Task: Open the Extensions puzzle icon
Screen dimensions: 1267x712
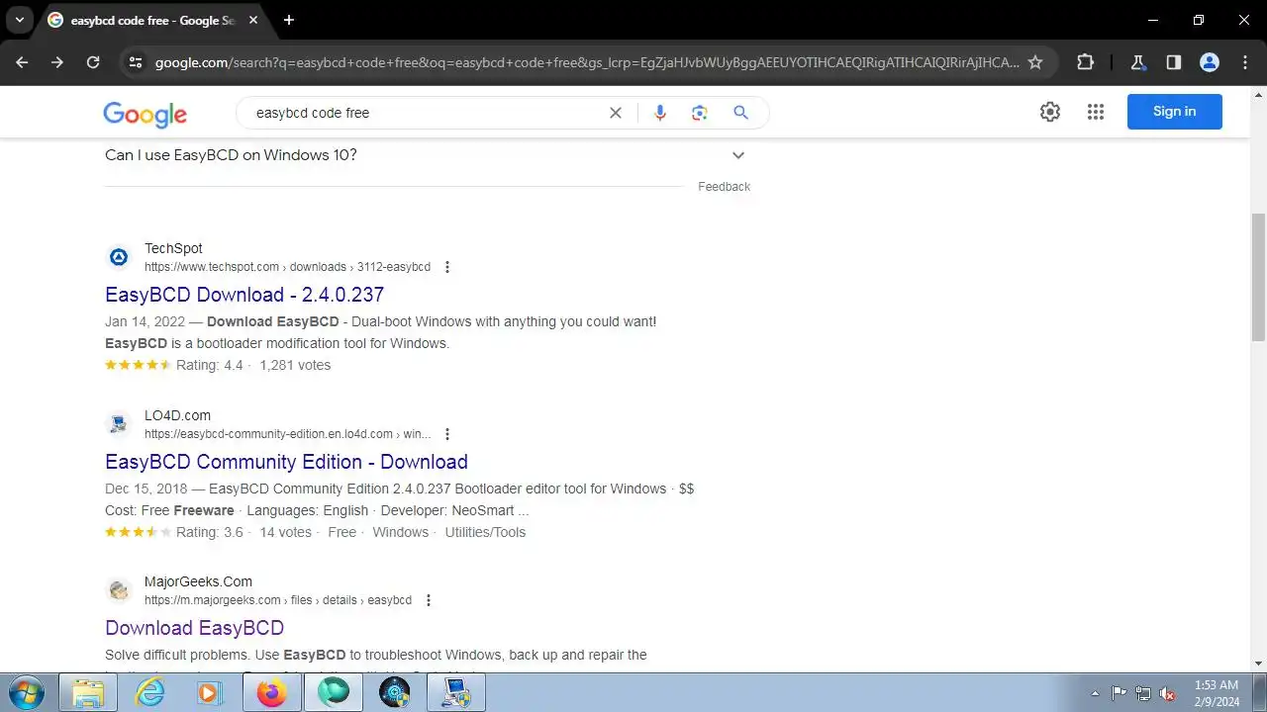Action: coord(1085,62)
